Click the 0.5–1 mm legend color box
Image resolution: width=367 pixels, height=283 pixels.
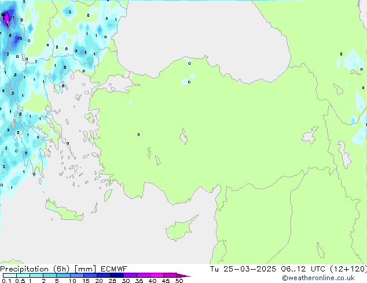point(23,275)
